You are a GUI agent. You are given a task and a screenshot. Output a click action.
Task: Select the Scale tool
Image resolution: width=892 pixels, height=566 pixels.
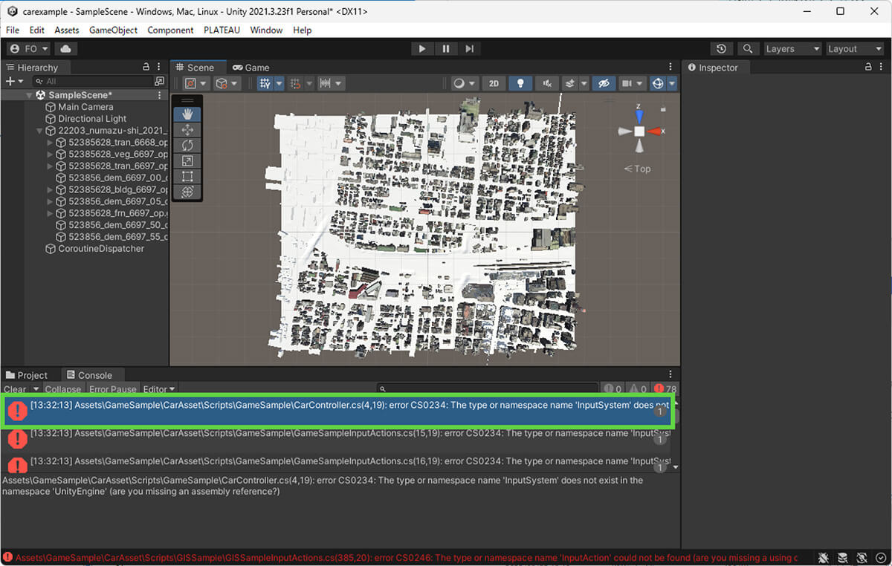[187, 161]
